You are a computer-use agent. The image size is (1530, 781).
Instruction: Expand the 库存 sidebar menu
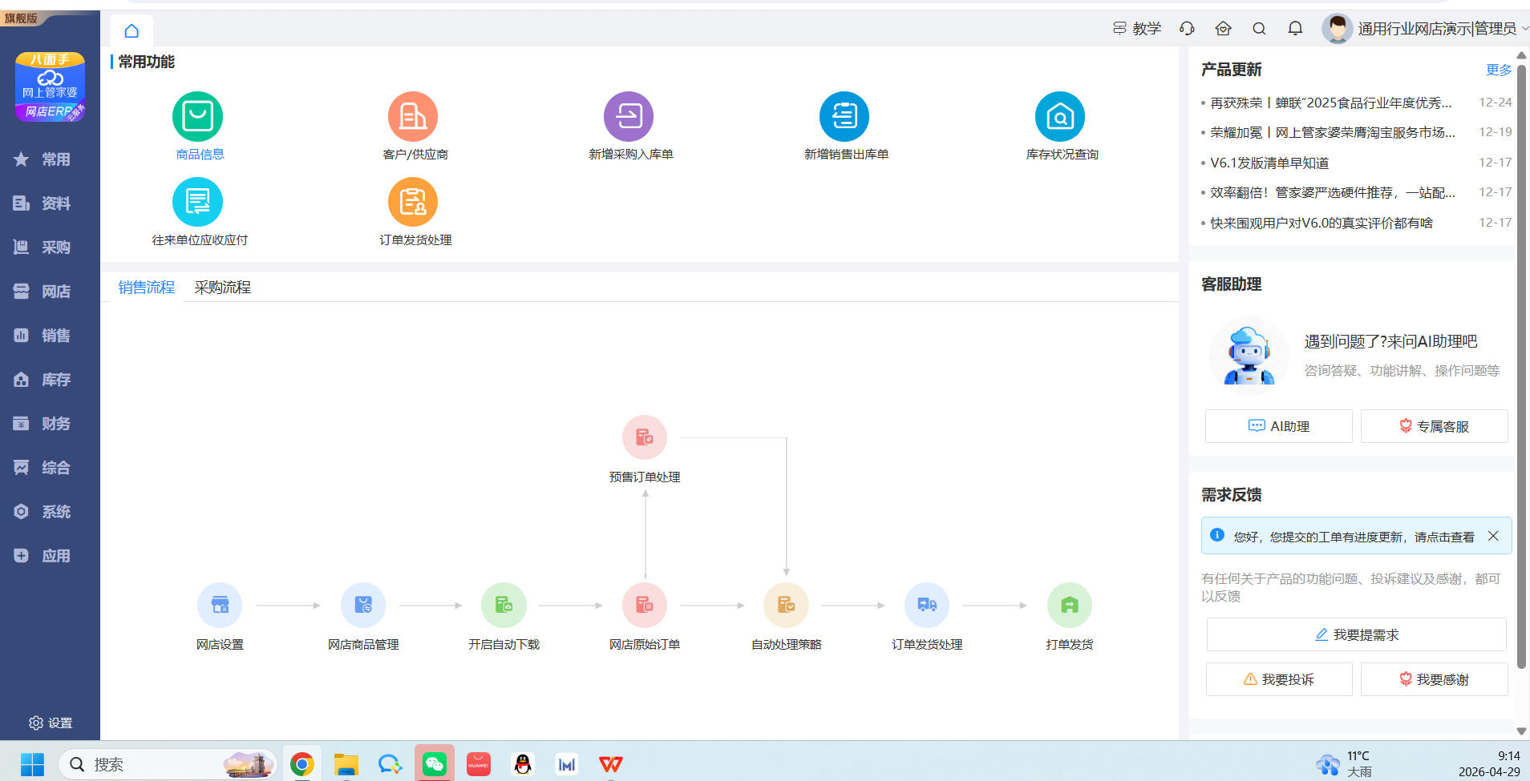[50, 380]
